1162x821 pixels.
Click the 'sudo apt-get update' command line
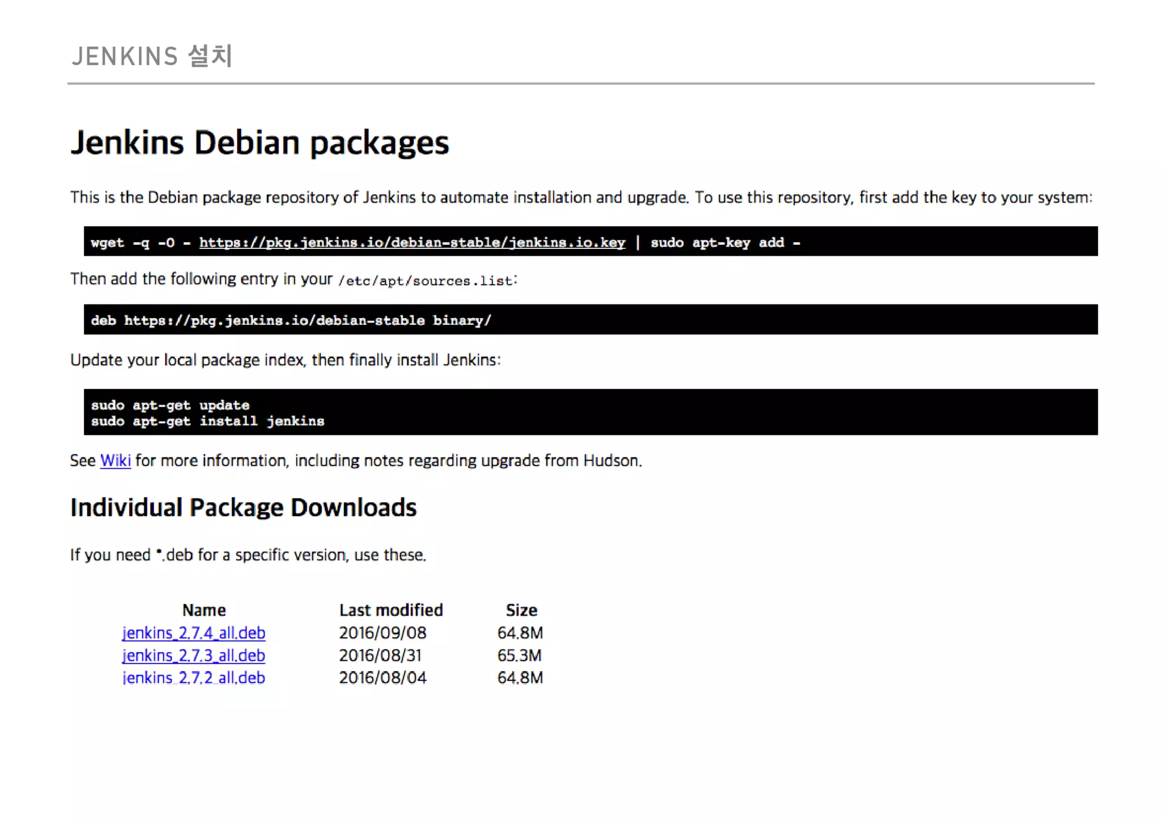coord(170,405)
